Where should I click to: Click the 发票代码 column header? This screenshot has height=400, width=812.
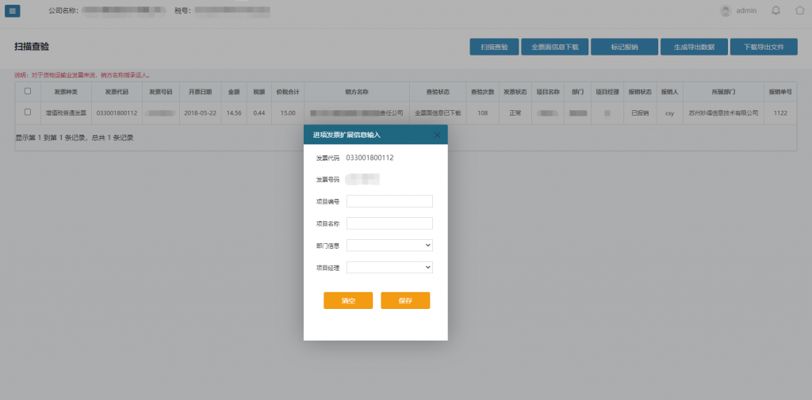[x=117, y=92]
